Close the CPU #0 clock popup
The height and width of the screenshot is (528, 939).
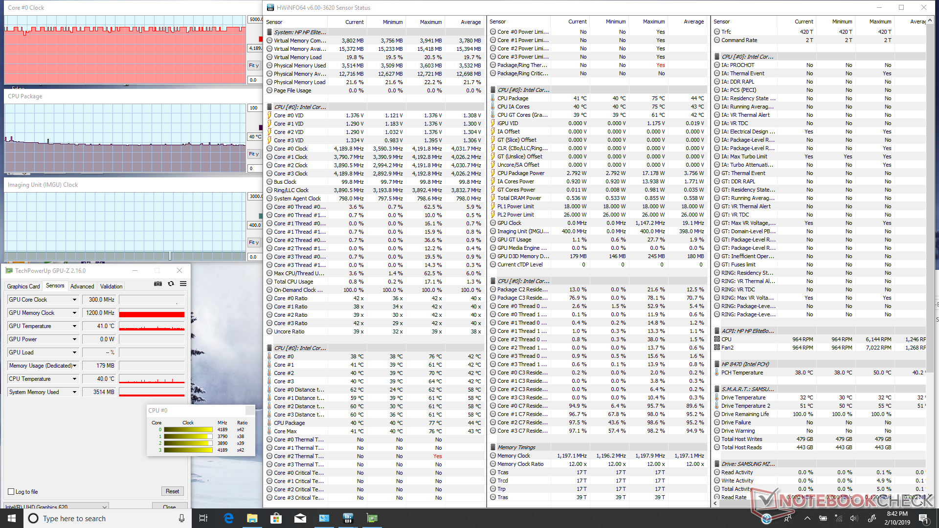[250, 410]
